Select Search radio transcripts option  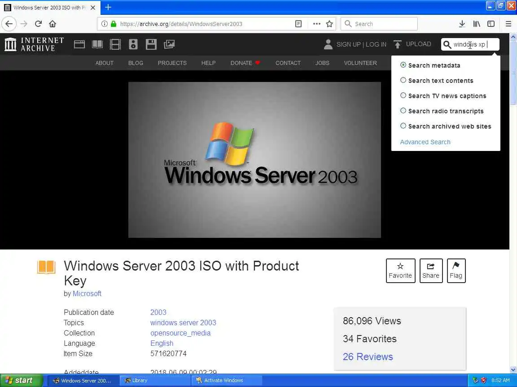pyautogui.click(x=442, y=111)
